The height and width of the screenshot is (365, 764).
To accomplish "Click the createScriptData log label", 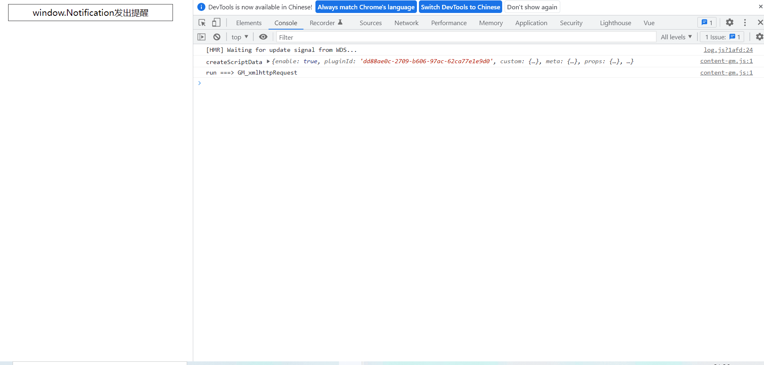I will point(234,62).
